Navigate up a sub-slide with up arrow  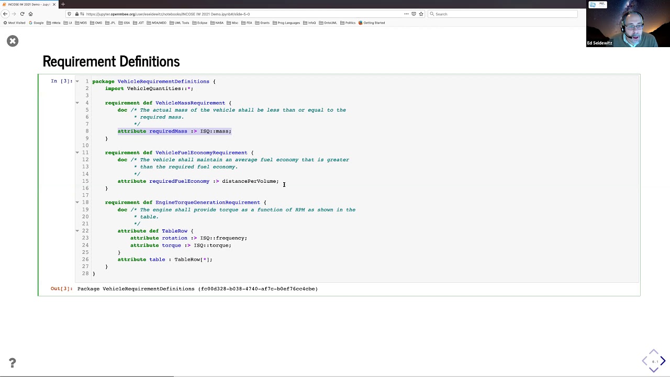coord(654,352)
